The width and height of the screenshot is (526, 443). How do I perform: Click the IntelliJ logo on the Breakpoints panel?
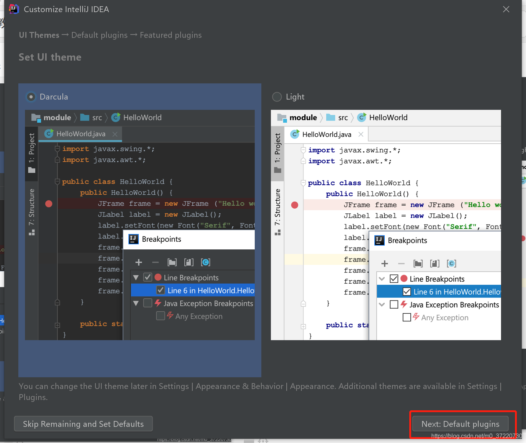pos(133,239)
